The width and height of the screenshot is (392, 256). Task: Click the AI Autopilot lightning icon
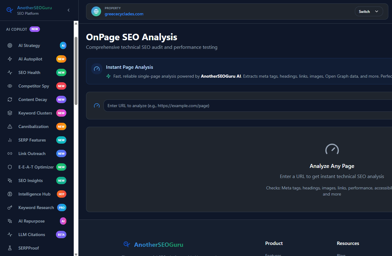[10, 59]
